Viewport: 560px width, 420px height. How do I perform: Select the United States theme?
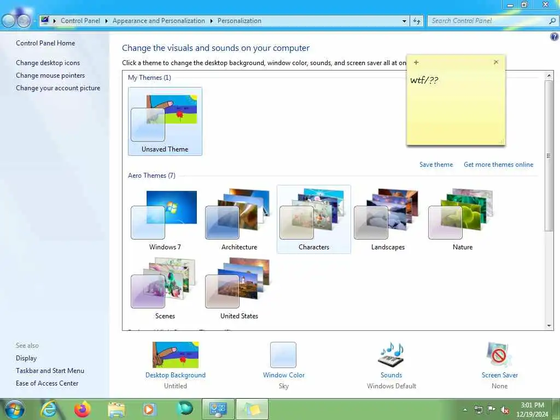click(240, 288)
